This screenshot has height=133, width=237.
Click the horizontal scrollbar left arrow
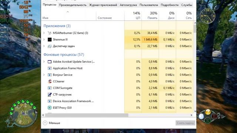point(43,115)
